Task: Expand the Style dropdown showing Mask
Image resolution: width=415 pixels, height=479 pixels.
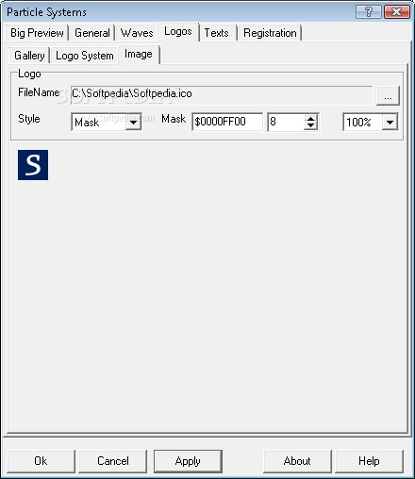Action: (133, 123)
